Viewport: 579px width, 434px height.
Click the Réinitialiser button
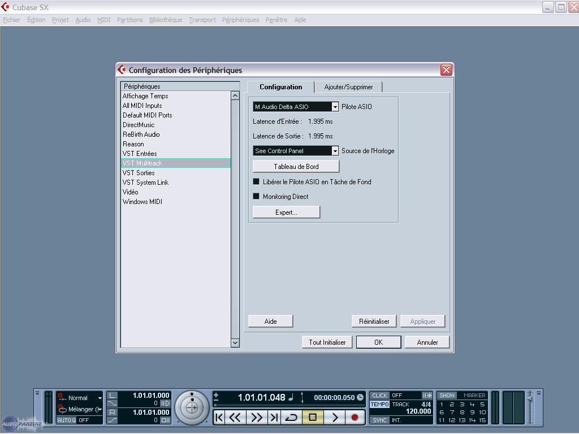click(374, 321)
